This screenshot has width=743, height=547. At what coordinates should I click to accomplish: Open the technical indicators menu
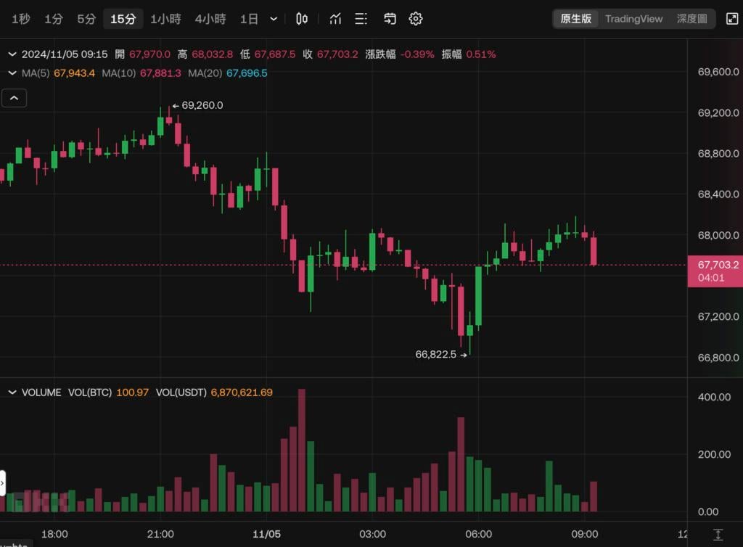pyautogui.click(x=335, y=19)
